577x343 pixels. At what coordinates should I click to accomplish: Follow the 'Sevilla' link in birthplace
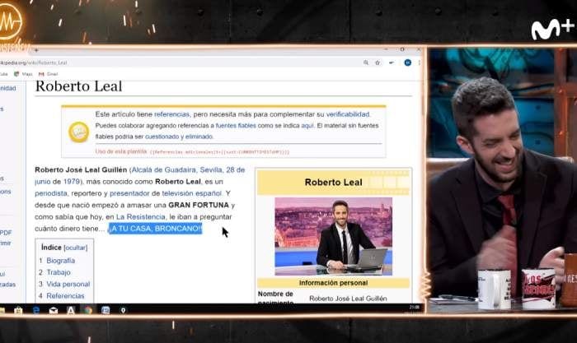click(x=211, y=170)
